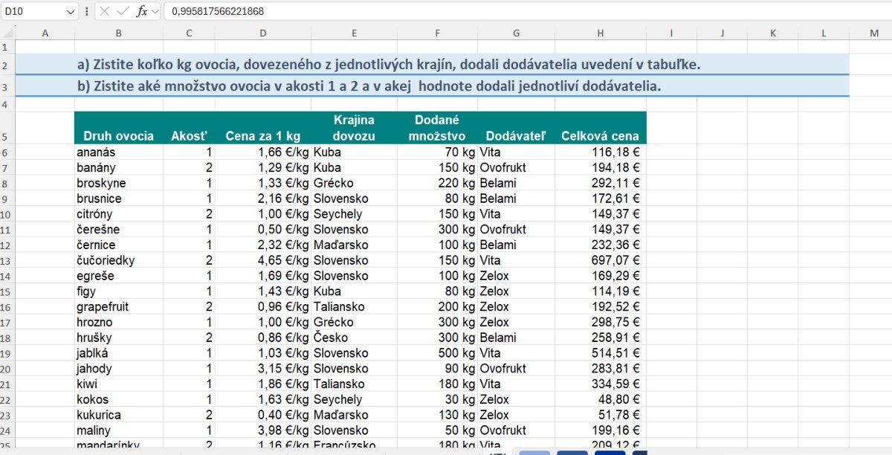Image resolution: width=892 pixels, height=455 pixels.
Task: Click quantity cell '500 kg' for jablká
Action: [x=437, y=353]
